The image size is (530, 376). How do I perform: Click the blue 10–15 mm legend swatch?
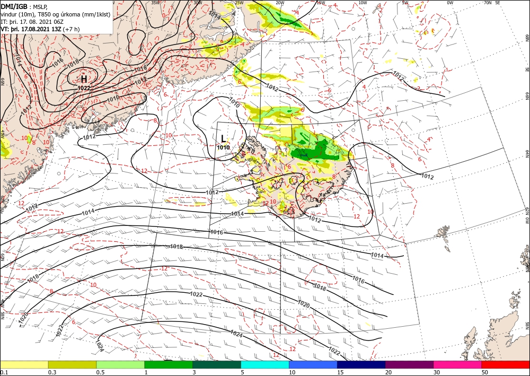pos(313,365)
